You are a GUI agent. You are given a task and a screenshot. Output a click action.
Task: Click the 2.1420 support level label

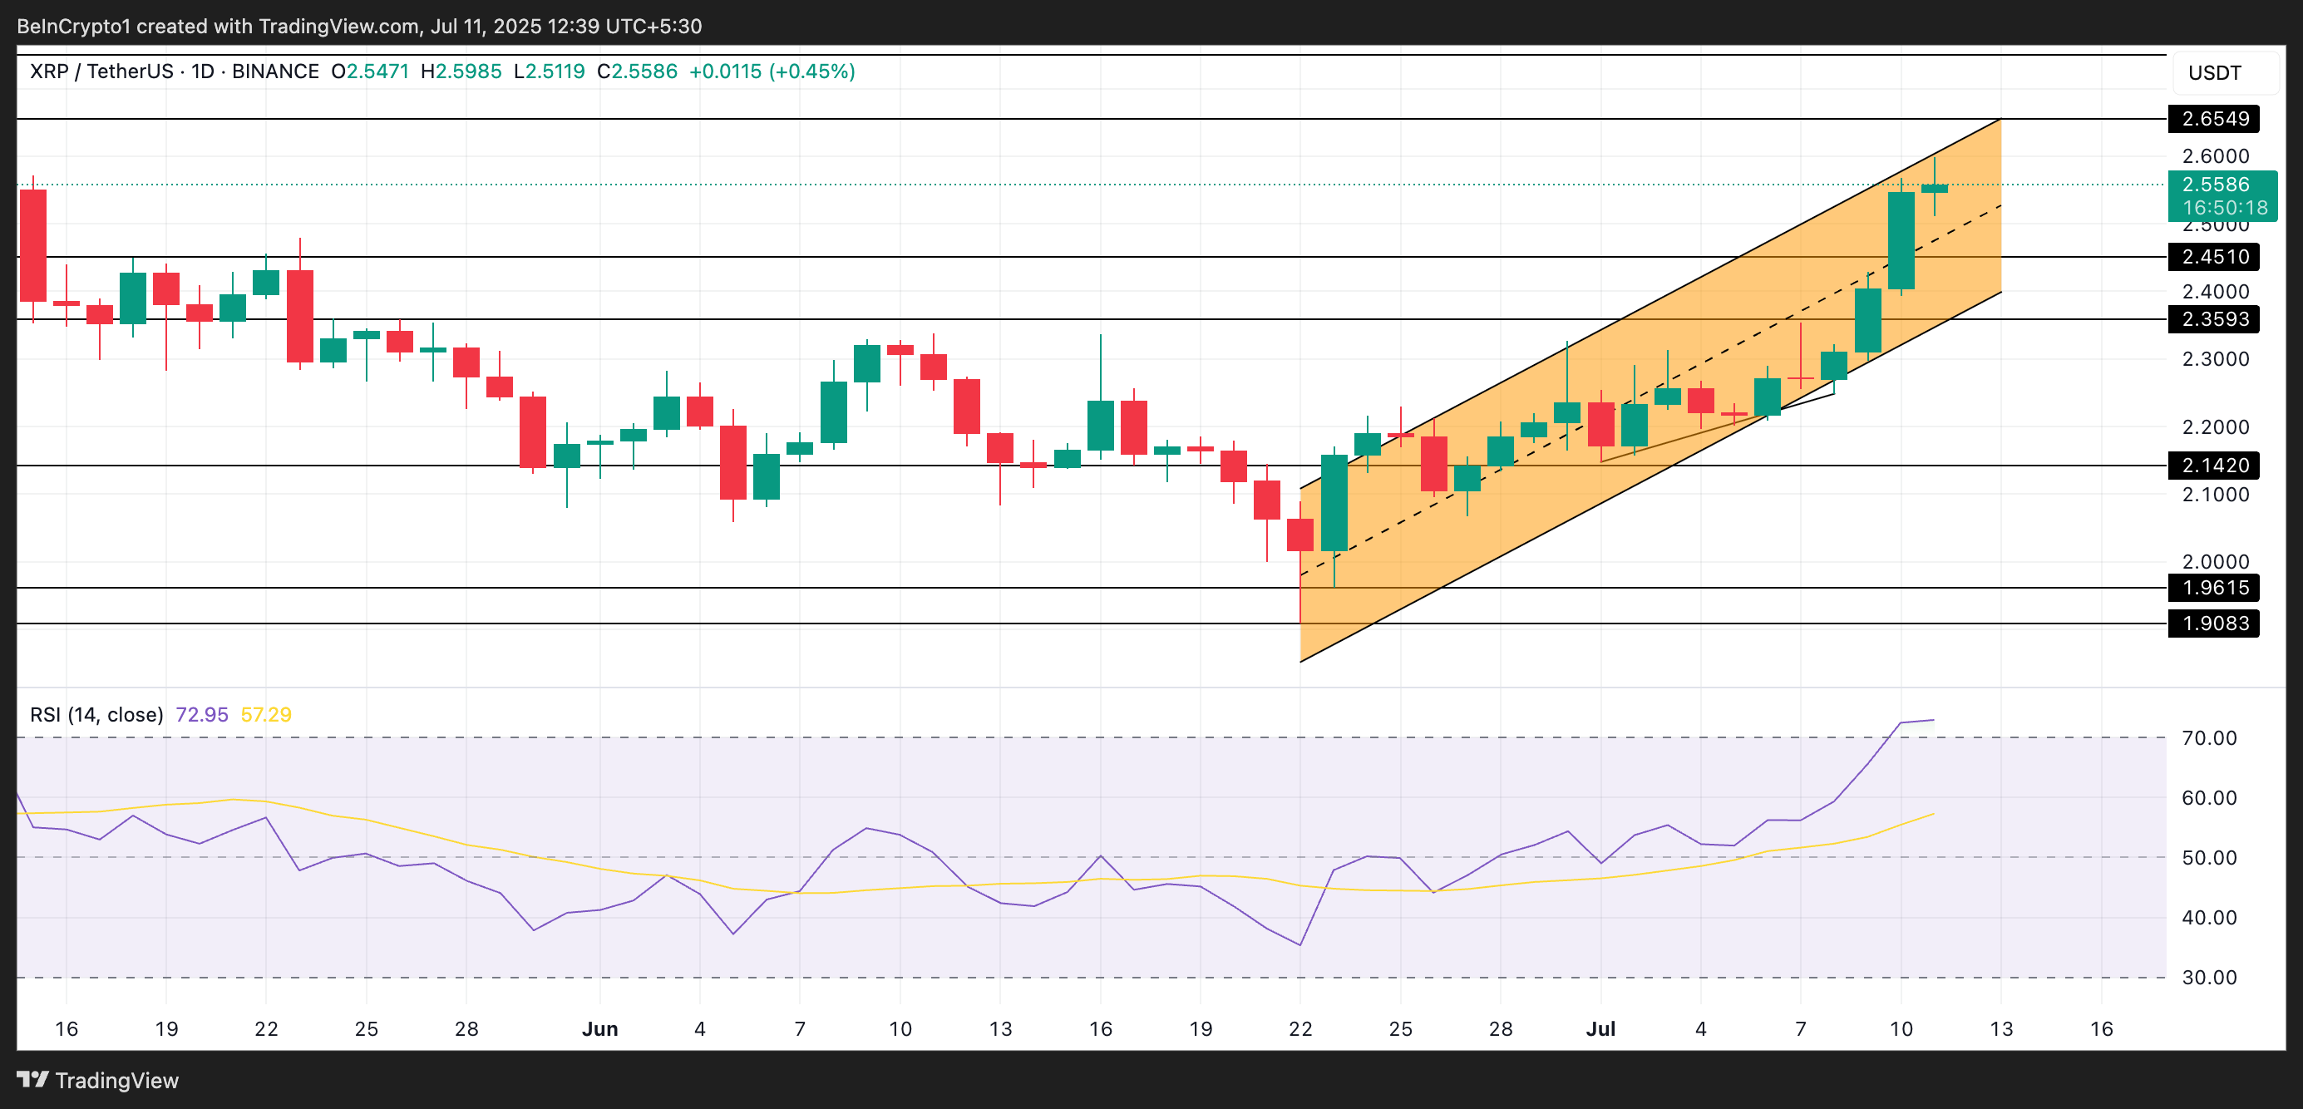coord(2213,466)
